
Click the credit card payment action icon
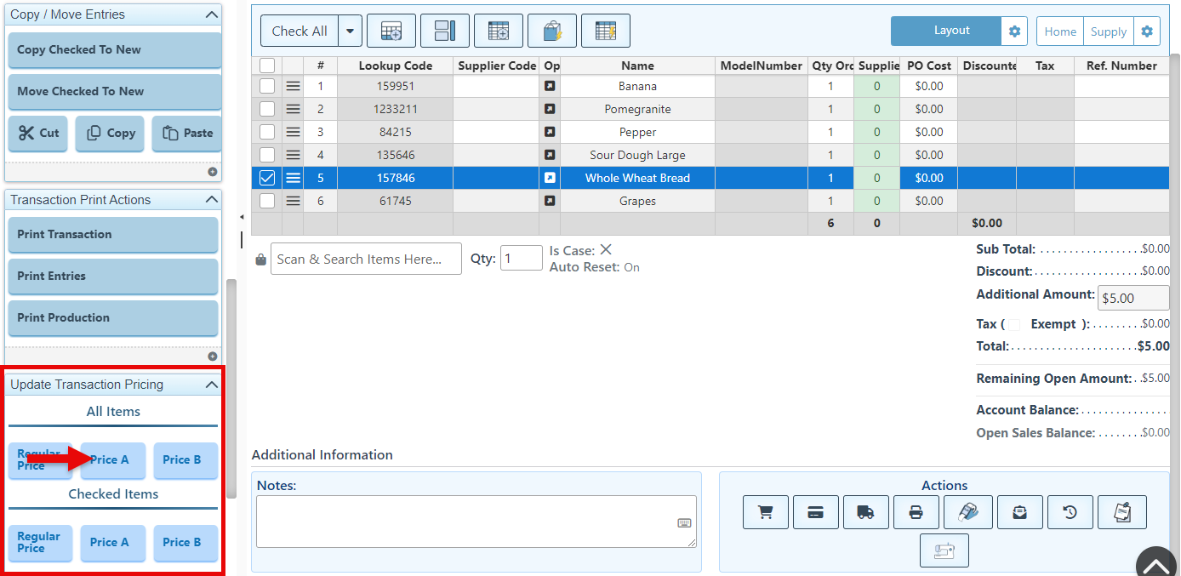point(815,512)
